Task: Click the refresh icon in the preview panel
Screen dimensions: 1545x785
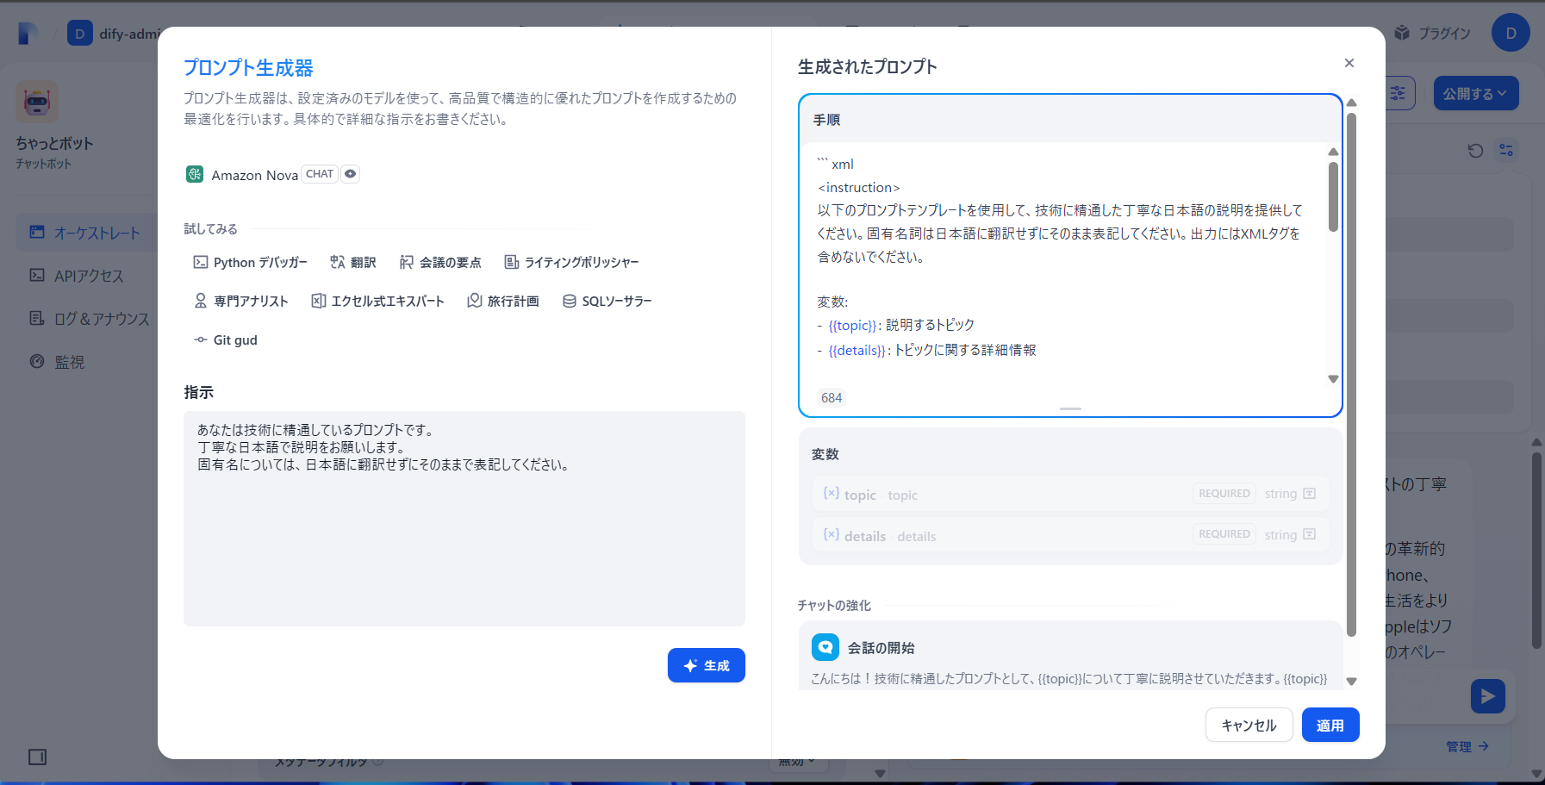Action: 1475,151
